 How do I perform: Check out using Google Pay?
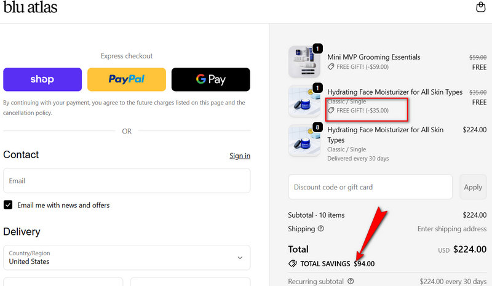(211, 79)
